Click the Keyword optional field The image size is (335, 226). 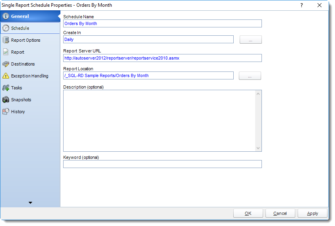[163, 164]
